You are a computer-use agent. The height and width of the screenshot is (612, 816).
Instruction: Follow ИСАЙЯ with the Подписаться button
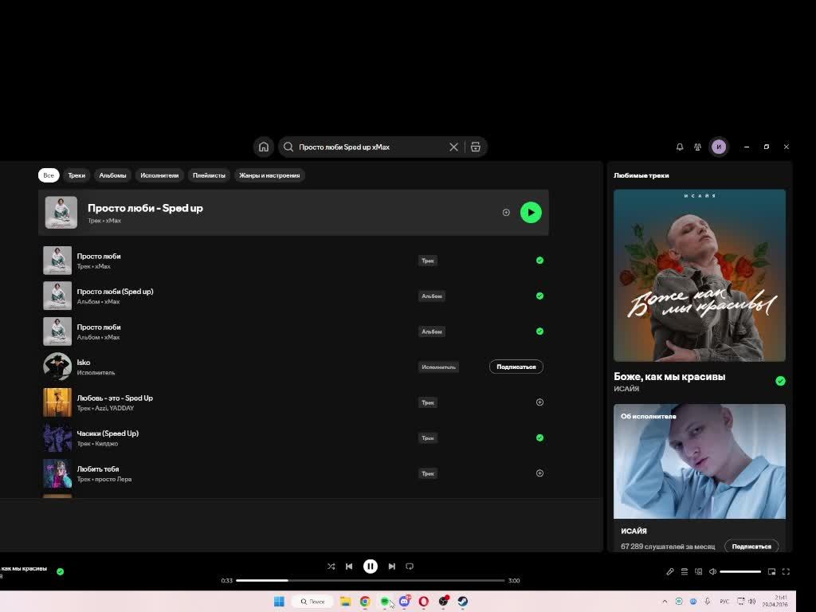[x=751, y=547]
